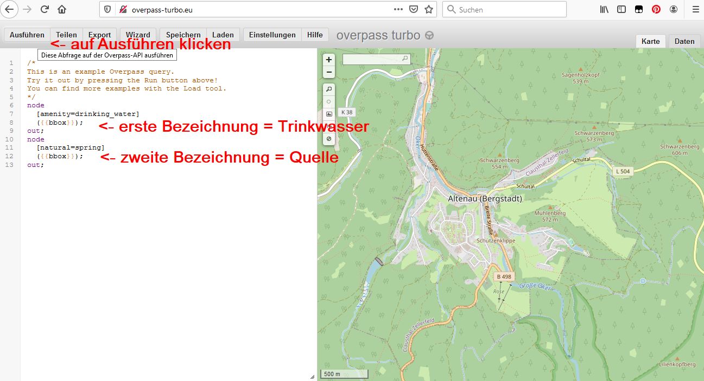Image resolution: width=704 pixels, height=381 pixels.
Task: Switch to the Daten tab
Action: pos(684,41)
